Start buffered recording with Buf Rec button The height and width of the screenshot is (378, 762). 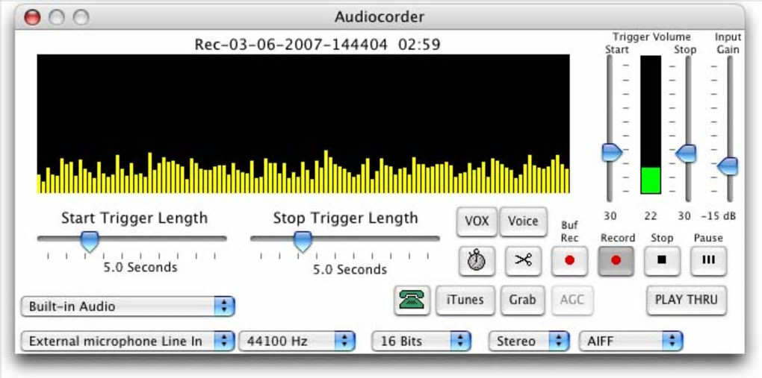pyautogui.click(x=569, y=261)
